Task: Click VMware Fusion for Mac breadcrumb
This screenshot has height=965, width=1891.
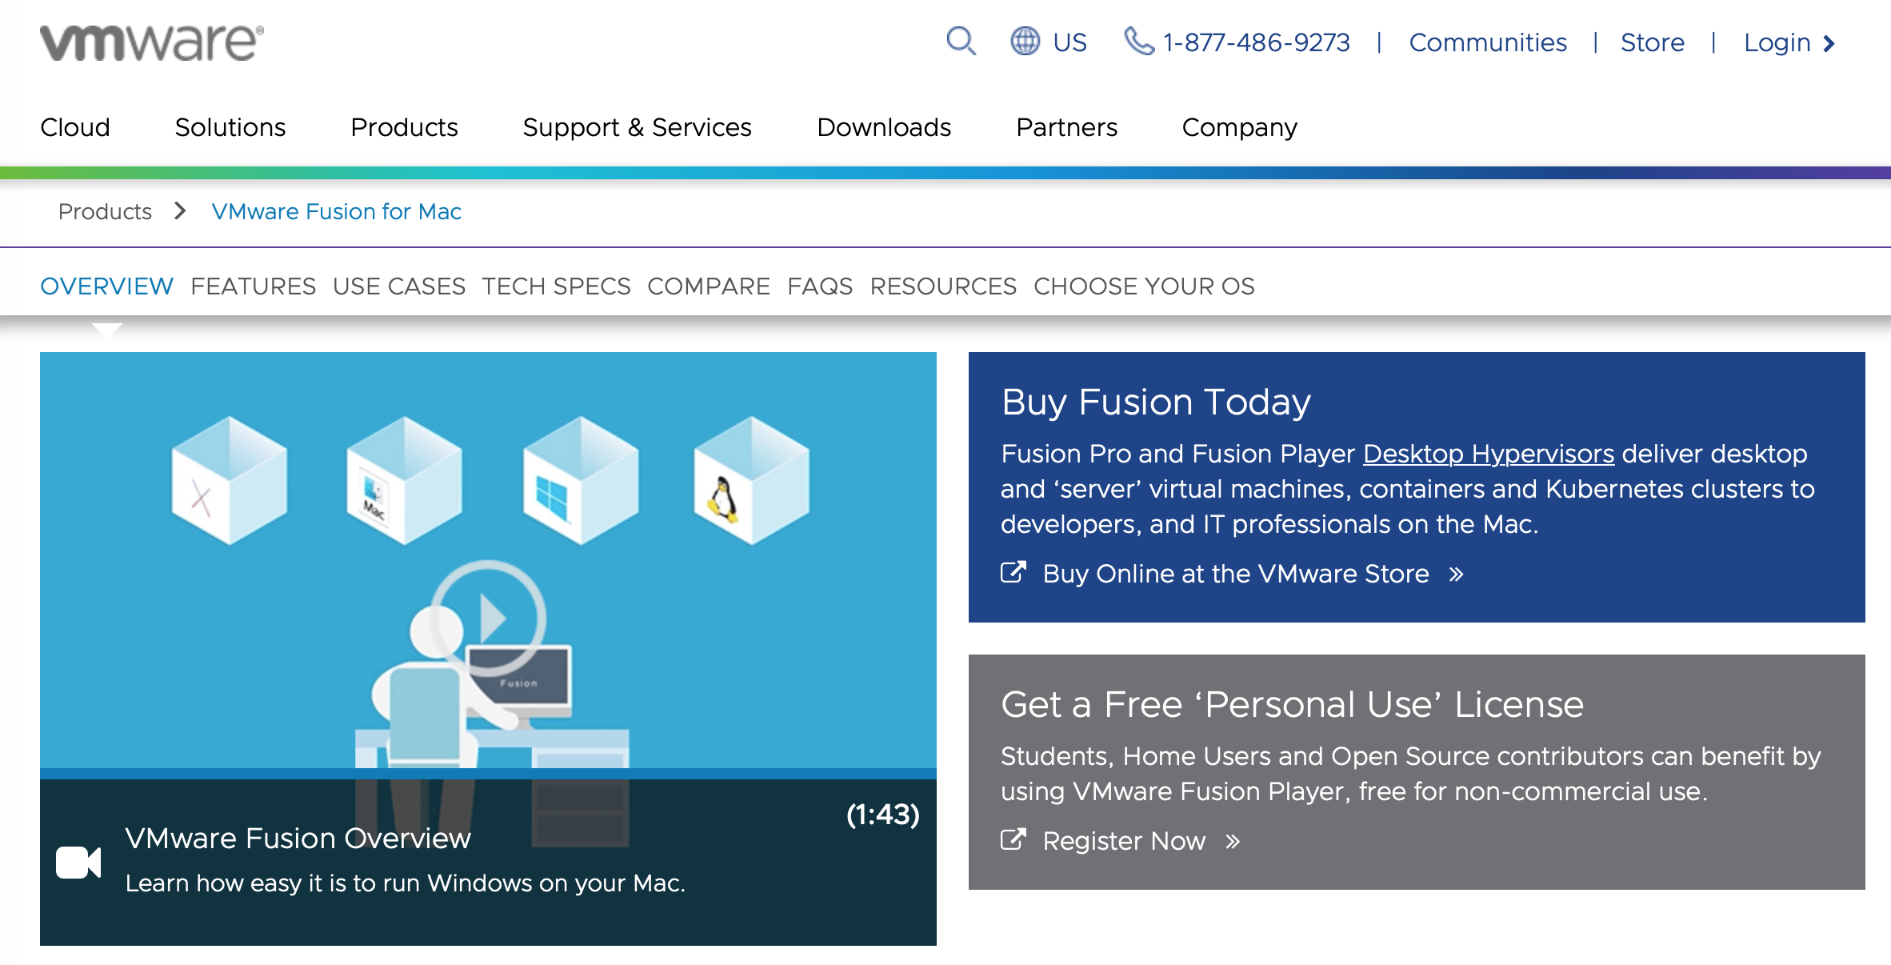Action: 337,211
